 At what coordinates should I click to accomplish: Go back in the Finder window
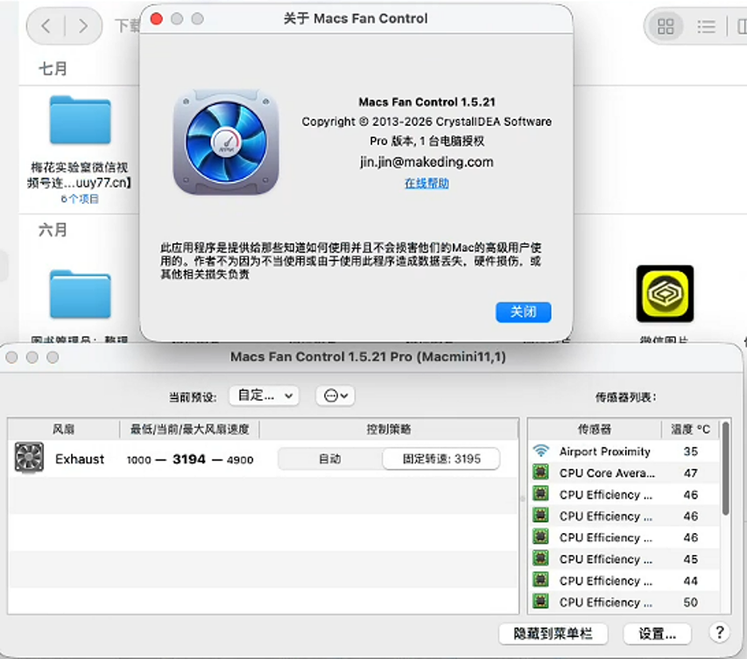(x=46, y=25)
